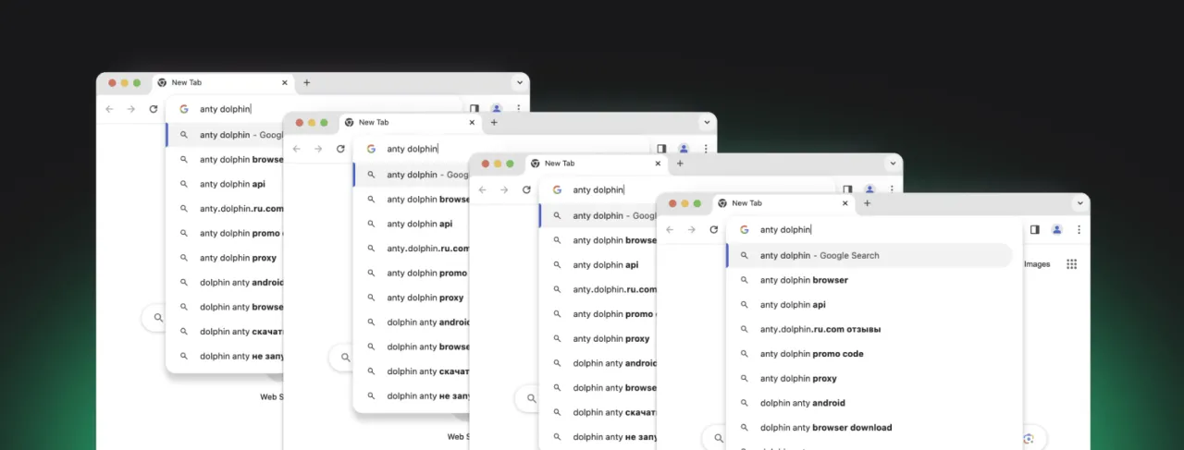
Task: Close the New Tab tab in the front window
Action: click(845, 203)
